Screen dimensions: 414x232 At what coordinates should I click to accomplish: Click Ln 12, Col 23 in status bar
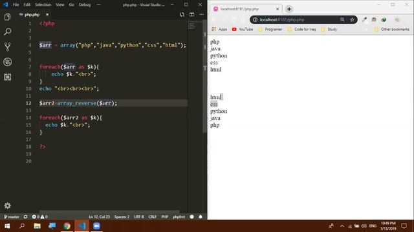pos(99,217)
